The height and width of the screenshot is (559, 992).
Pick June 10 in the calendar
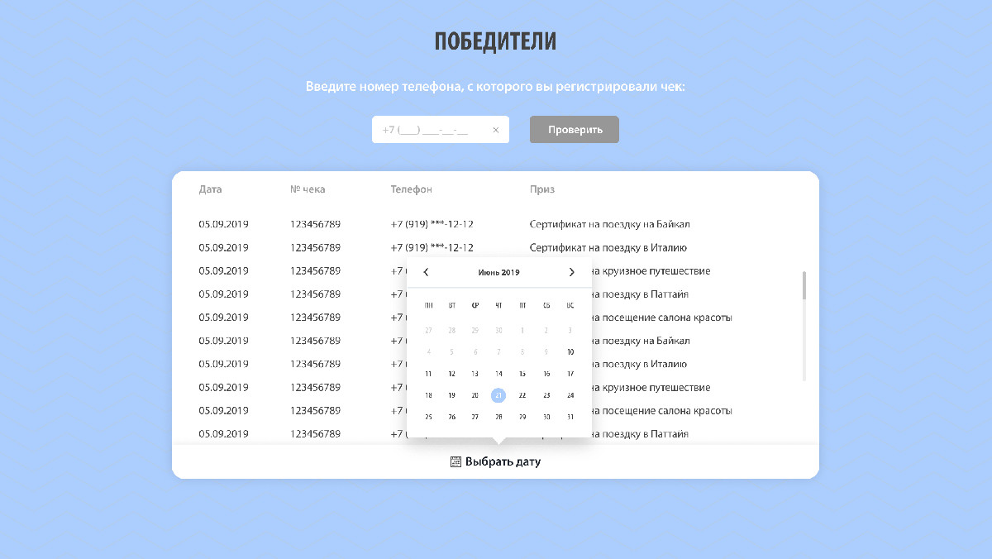(570, 352)
